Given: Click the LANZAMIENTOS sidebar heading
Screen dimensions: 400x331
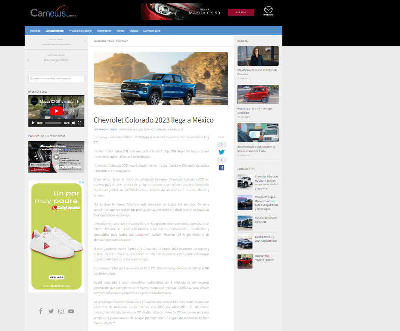Looking at the screenshot, I should coord(246,169).
